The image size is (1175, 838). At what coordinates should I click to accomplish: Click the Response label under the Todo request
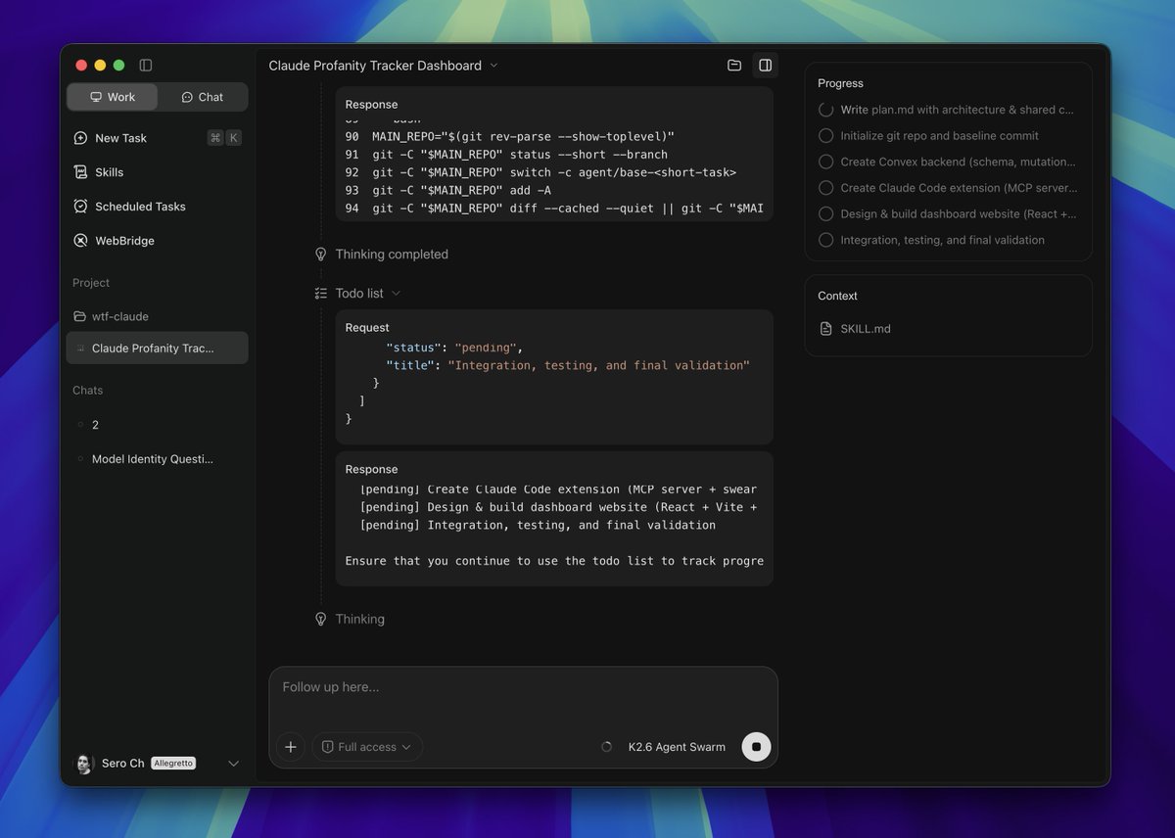371,470
